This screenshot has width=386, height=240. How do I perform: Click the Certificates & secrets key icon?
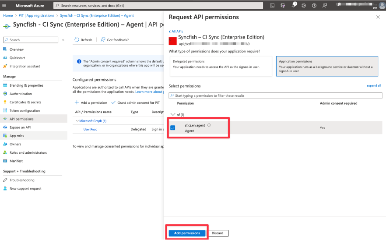tap(5, 102)
